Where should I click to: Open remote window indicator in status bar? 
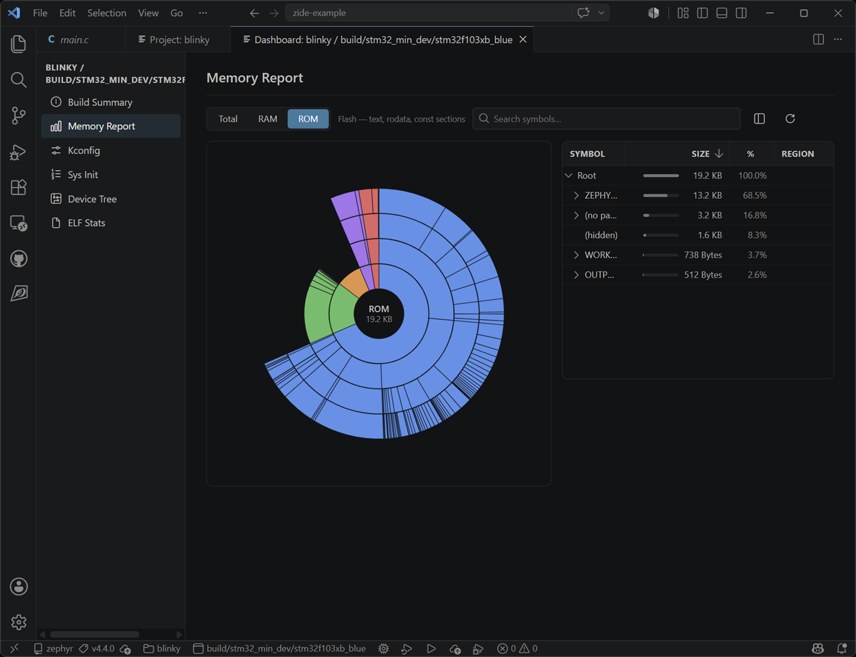click(x=14, y=648)
